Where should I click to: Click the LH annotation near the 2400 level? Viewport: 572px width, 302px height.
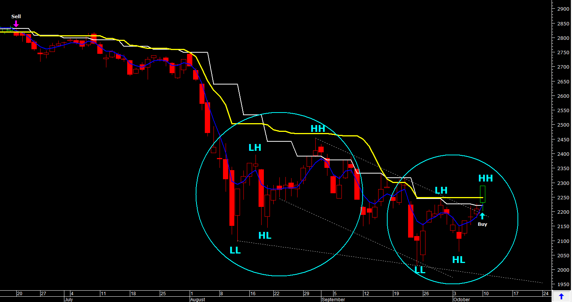click(255, 148)
